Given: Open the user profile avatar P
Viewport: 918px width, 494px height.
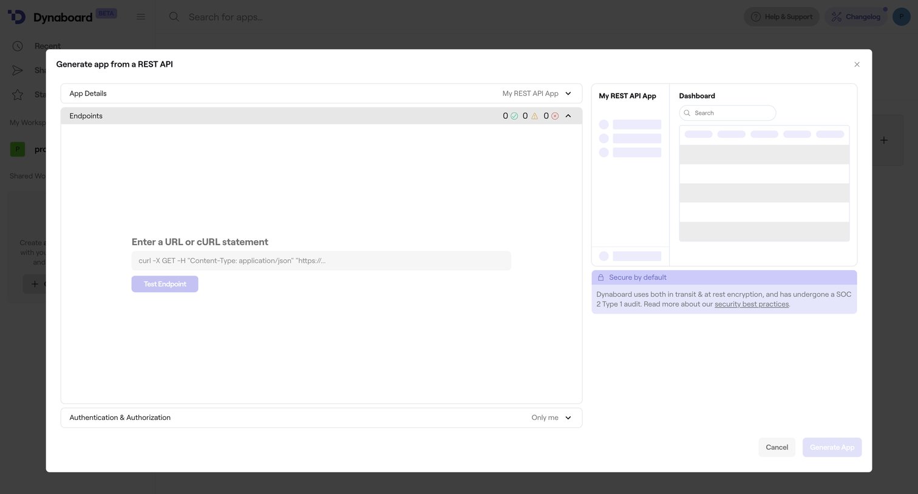Looking at the screenshot, I should coord(902,16).
